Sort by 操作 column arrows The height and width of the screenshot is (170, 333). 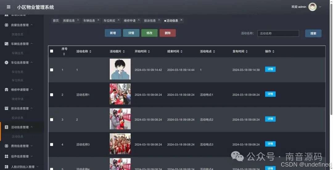pos(273,51)
